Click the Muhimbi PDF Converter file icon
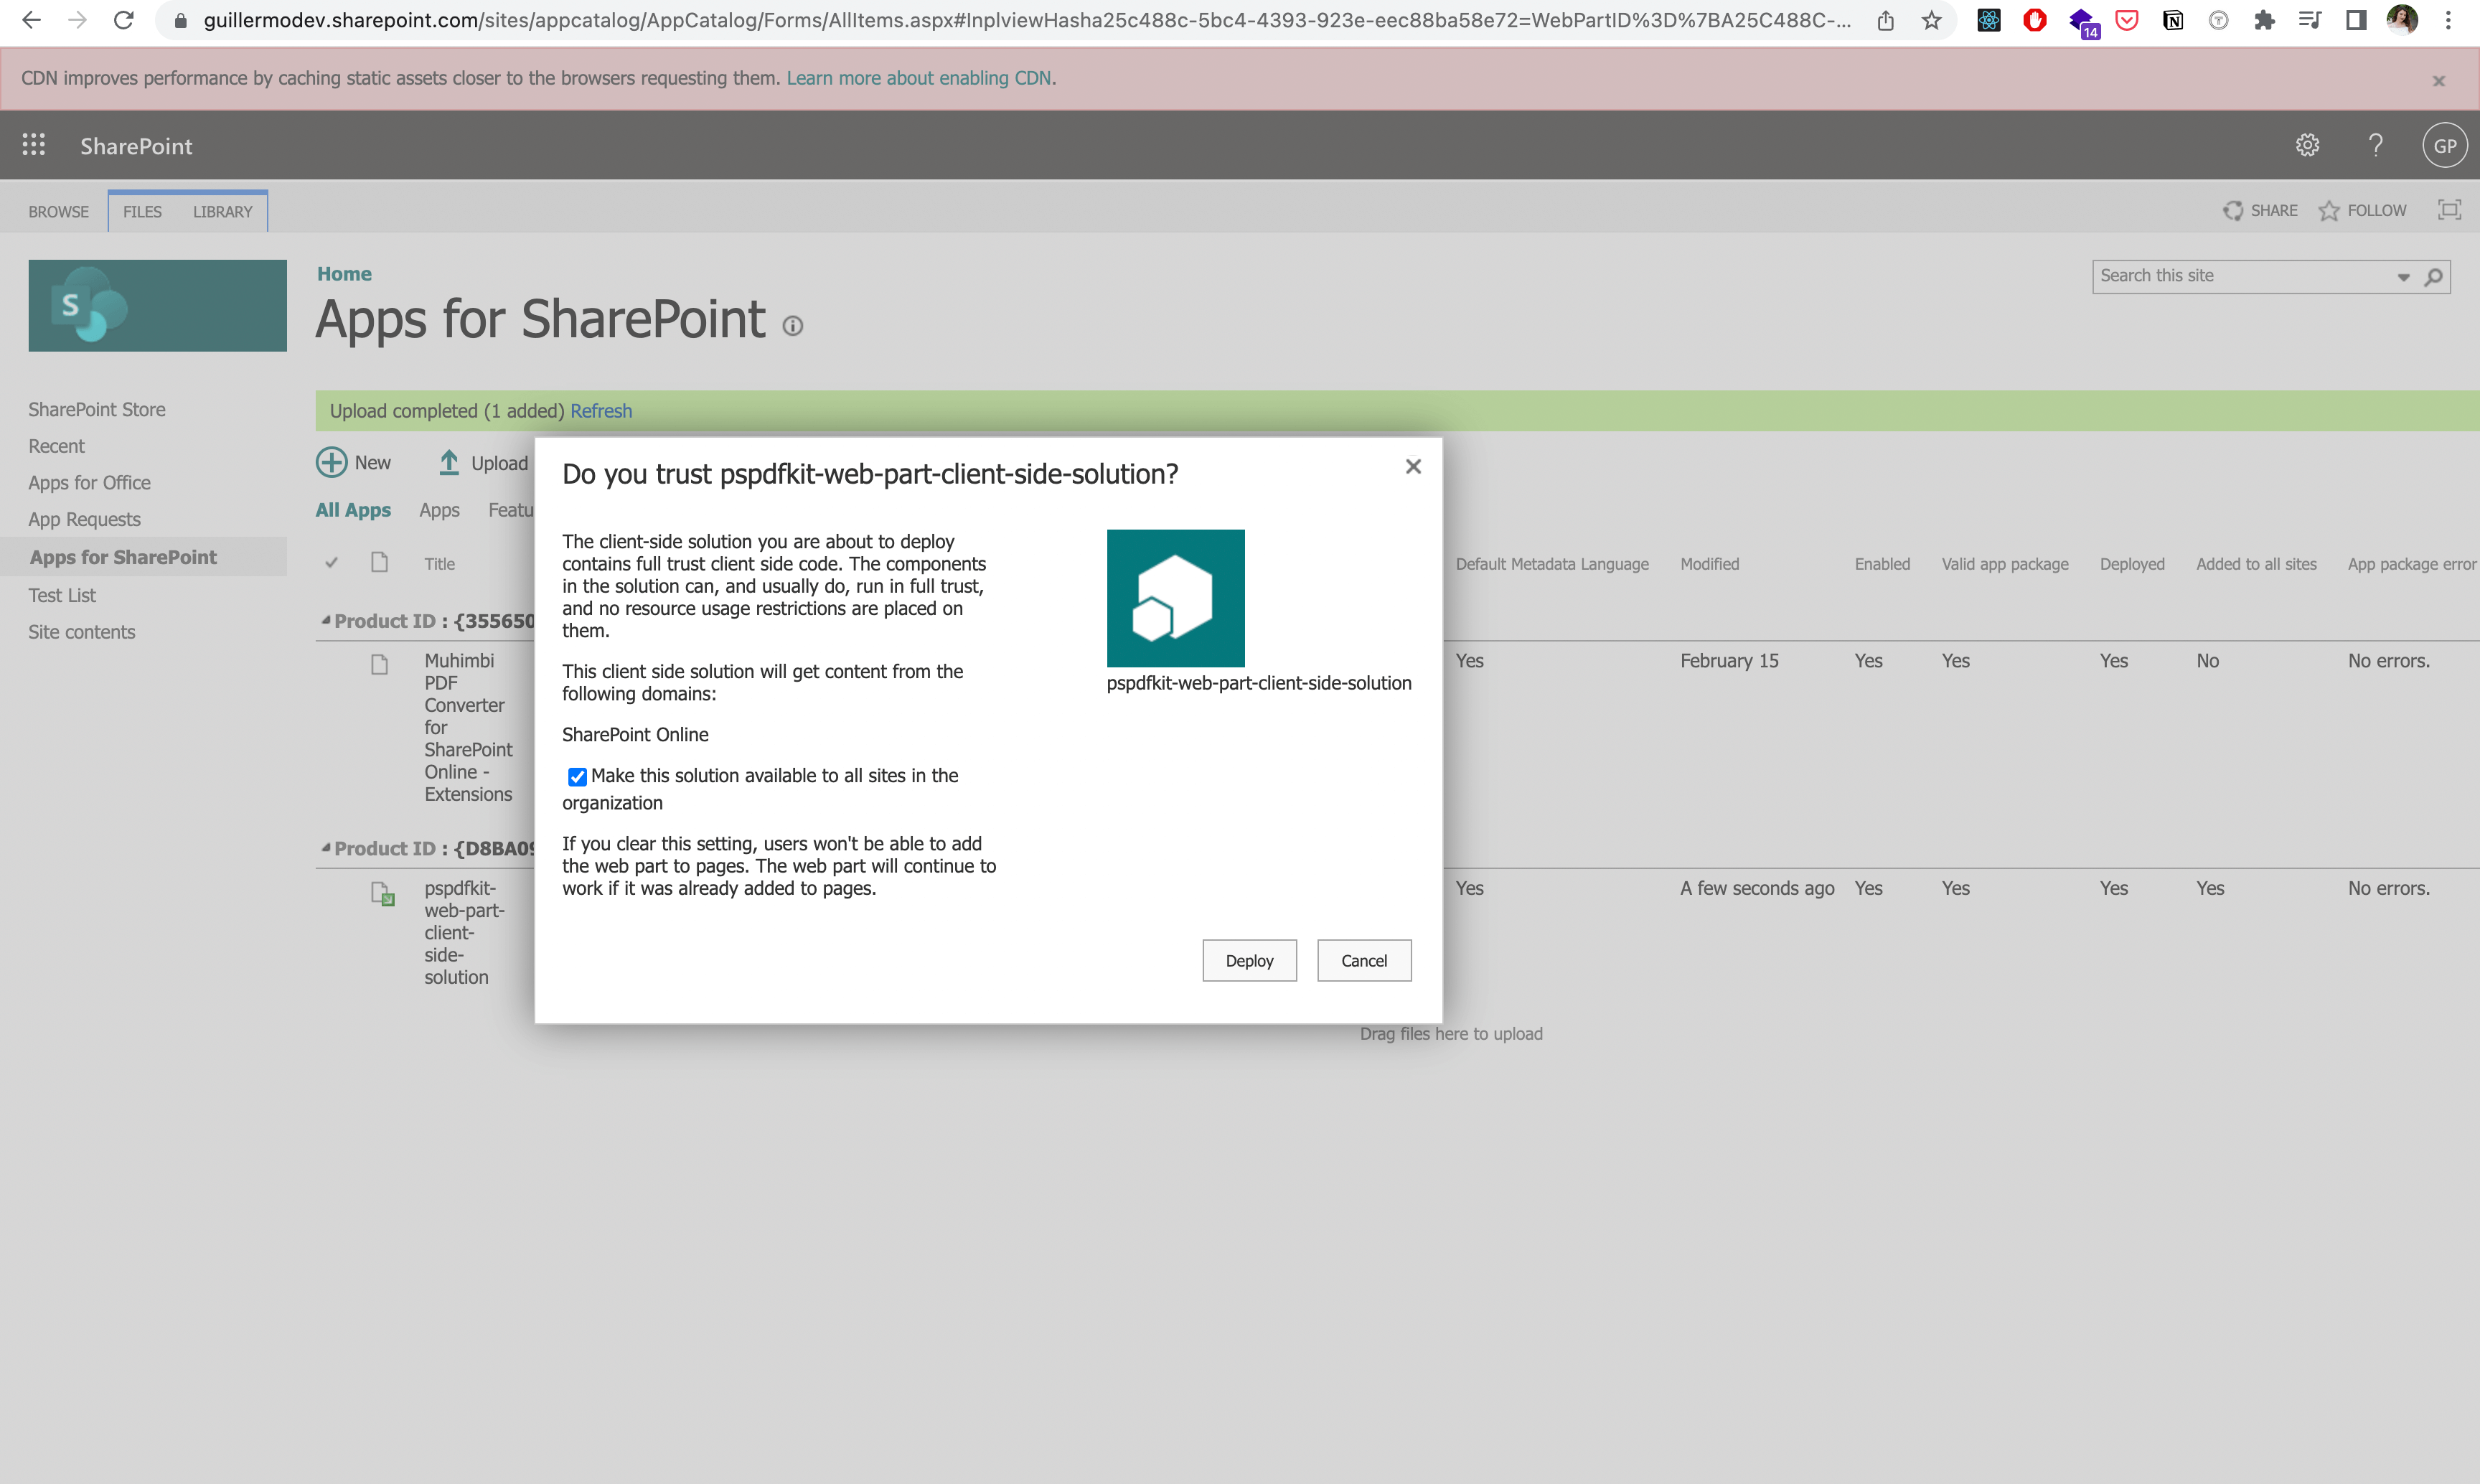 tap(379, 664)
